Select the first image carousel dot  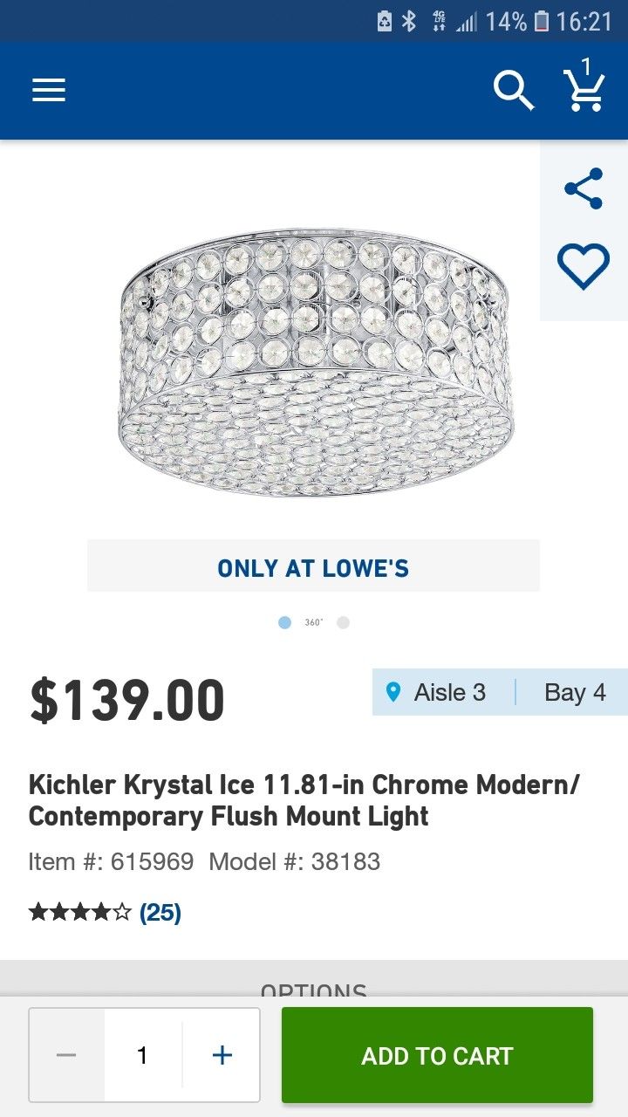[x=284, y=621]
